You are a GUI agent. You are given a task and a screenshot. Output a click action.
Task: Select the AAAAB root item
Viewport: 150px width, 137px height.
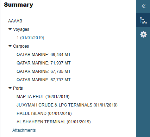coord(15,21)
